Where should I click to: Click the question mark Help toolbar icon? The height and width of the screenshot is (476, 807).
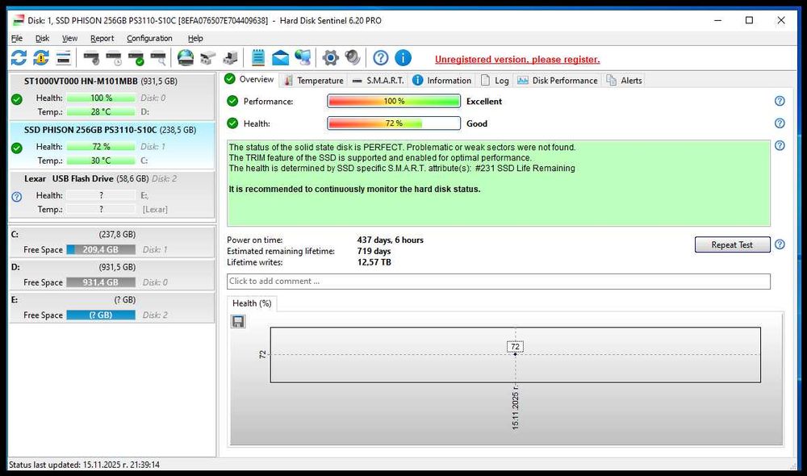[381, 57]
